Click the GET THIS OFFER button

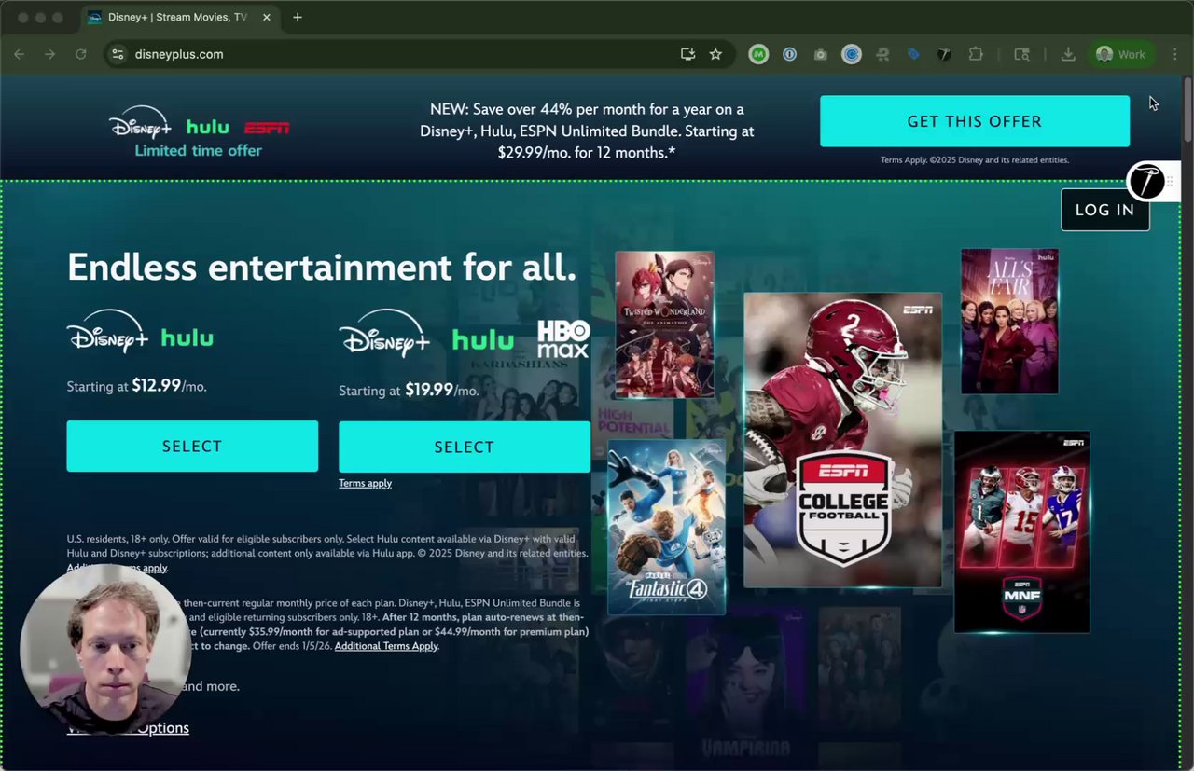click(975, 121)
